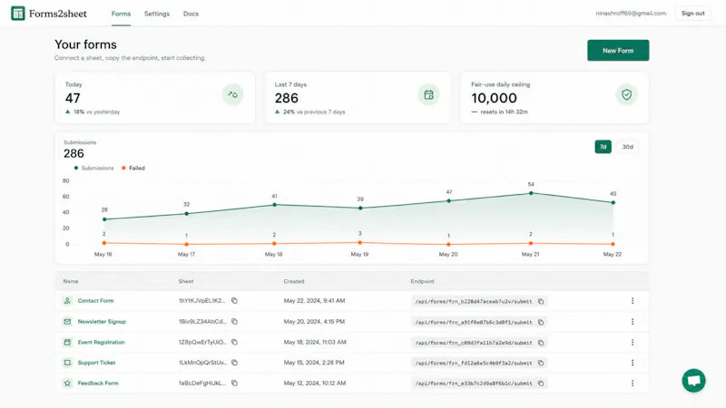Image resolution: width=726 pixels, height=408 pixels.
Task: Copy Newsletter Signup sheet ID
Action: click(x=234, y=322)
